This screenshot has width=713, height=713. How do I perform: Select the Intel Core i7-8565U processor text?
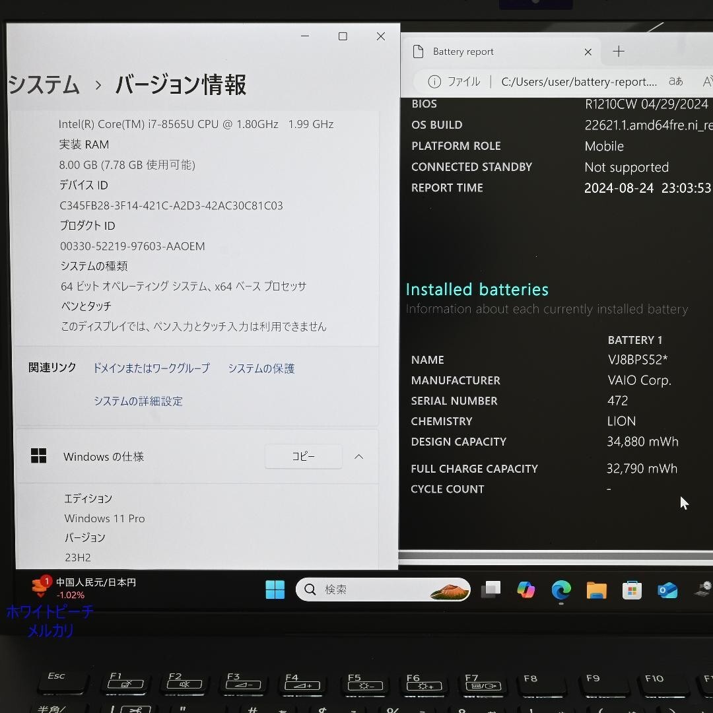coord(196,124)
